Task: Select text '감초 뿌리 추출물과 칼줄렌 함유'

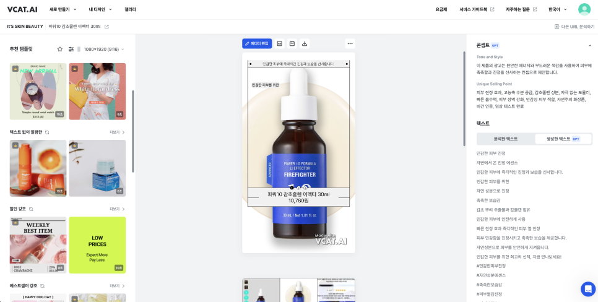Action: (x=503, y=210)
